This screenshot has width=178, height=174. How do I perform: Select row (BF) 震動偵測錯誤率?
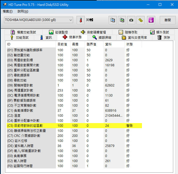74,101
